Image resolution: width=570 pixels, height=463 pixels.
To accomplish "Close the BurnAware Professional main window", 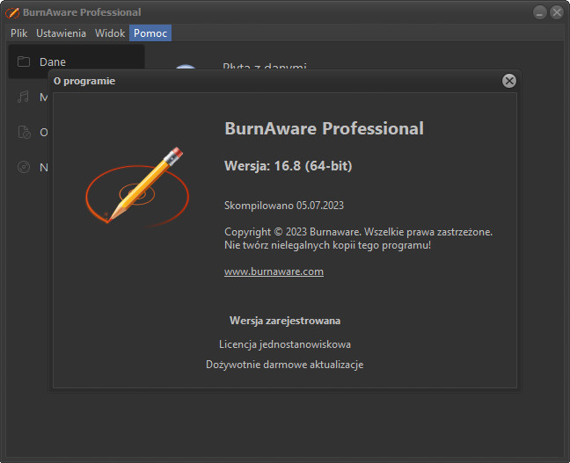I will coord(557,12).
